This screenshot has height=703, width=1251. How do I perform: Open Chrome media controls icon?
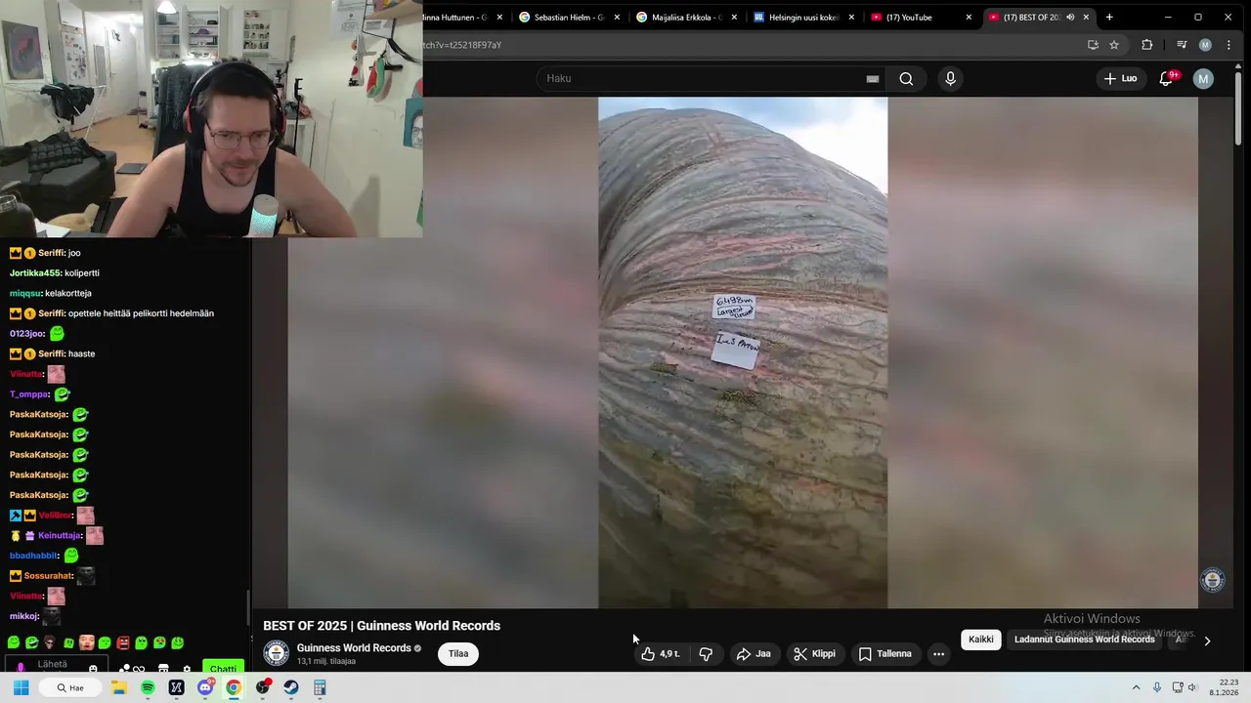[1182, 45]
